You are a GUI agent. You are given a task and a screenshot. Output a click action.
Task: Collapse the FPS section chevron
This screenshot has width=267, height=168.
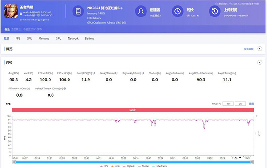click(259, 63)
